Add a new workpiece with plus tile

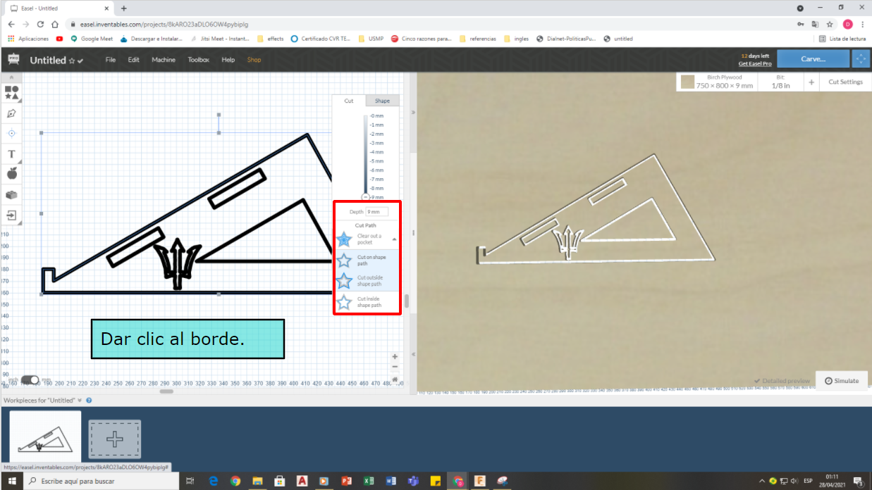pyautogui.click(x=115, y=439)
